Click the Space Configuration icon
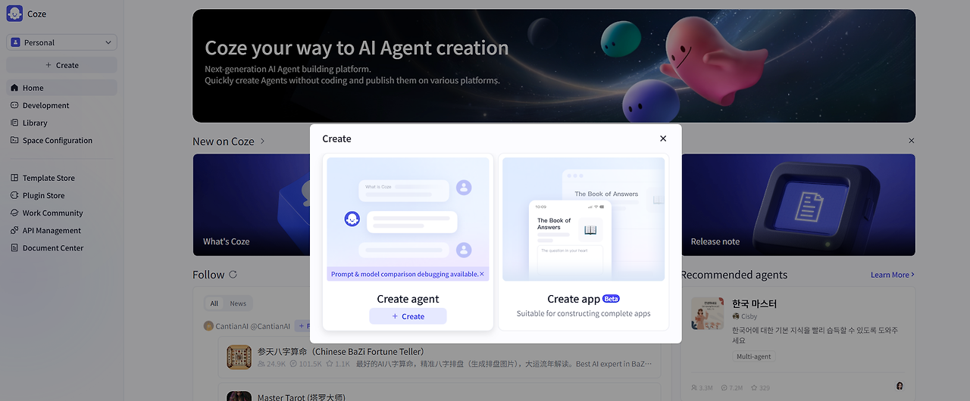 tap(14, 140)
